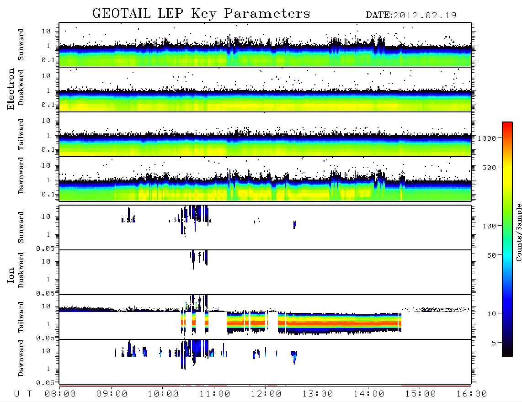Select the Electron "Sunward" panel label
The image size is (522, 402).
point(21,45)
